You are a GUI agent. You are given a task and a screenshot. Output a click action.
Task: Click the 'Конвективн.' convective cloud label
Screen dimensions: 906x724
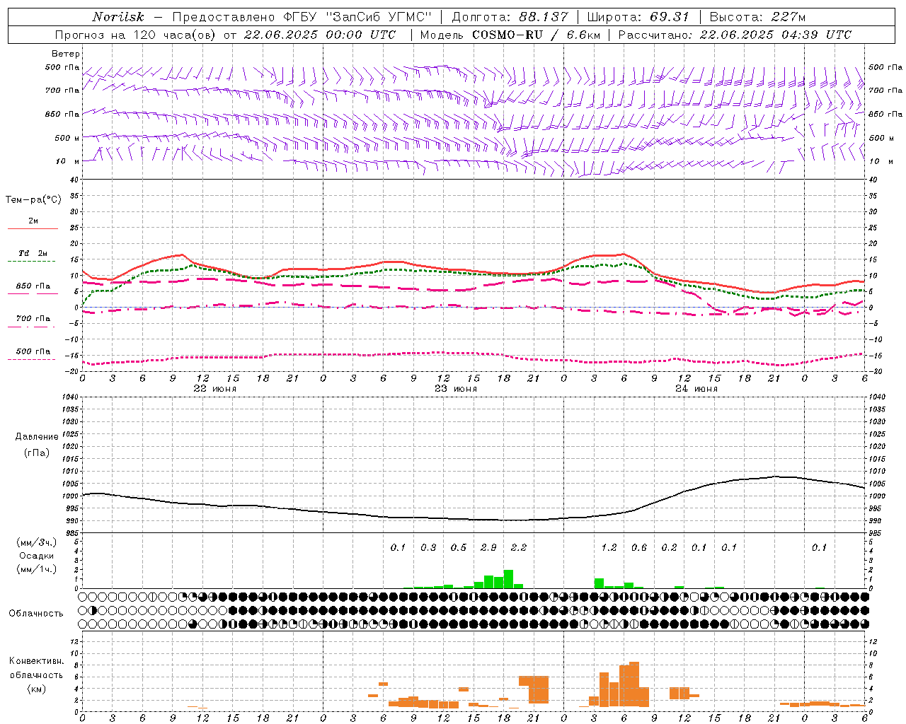click(36, 661)
